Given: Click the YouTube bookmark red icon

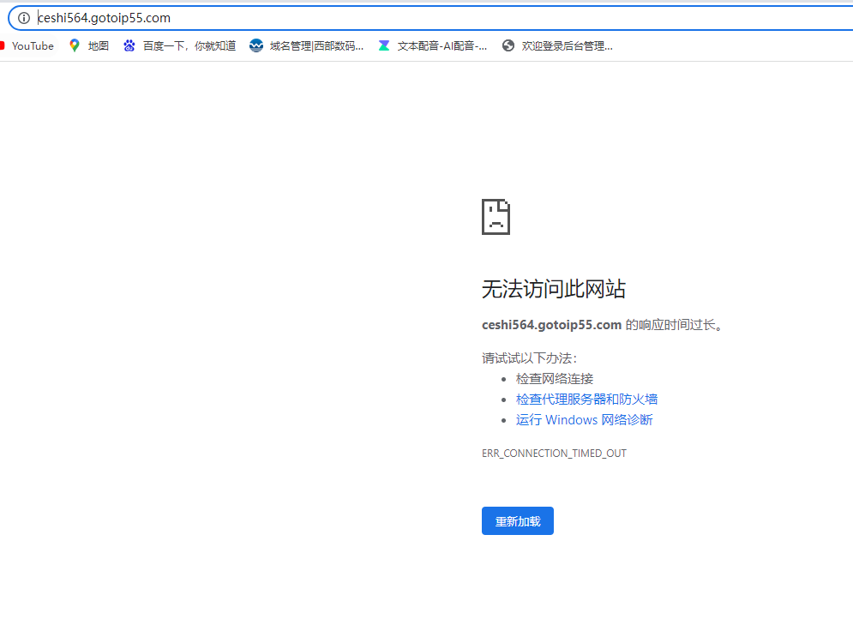Looking at the screenshot, I should tap(3, 45).
